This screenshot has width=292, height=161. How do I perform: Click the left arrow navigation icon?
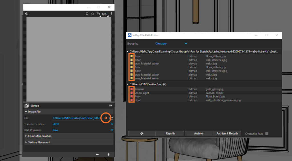97,154
